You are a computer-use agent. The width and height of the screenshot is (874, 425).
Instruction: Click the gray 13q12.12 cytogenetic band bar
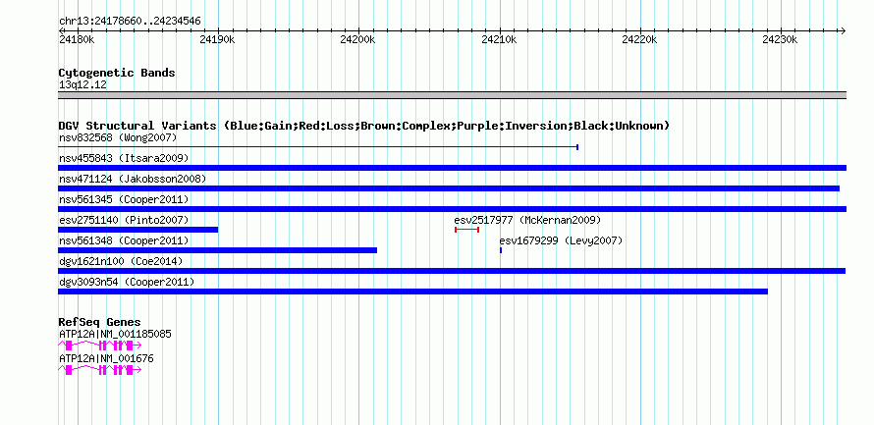click(452, 95)
